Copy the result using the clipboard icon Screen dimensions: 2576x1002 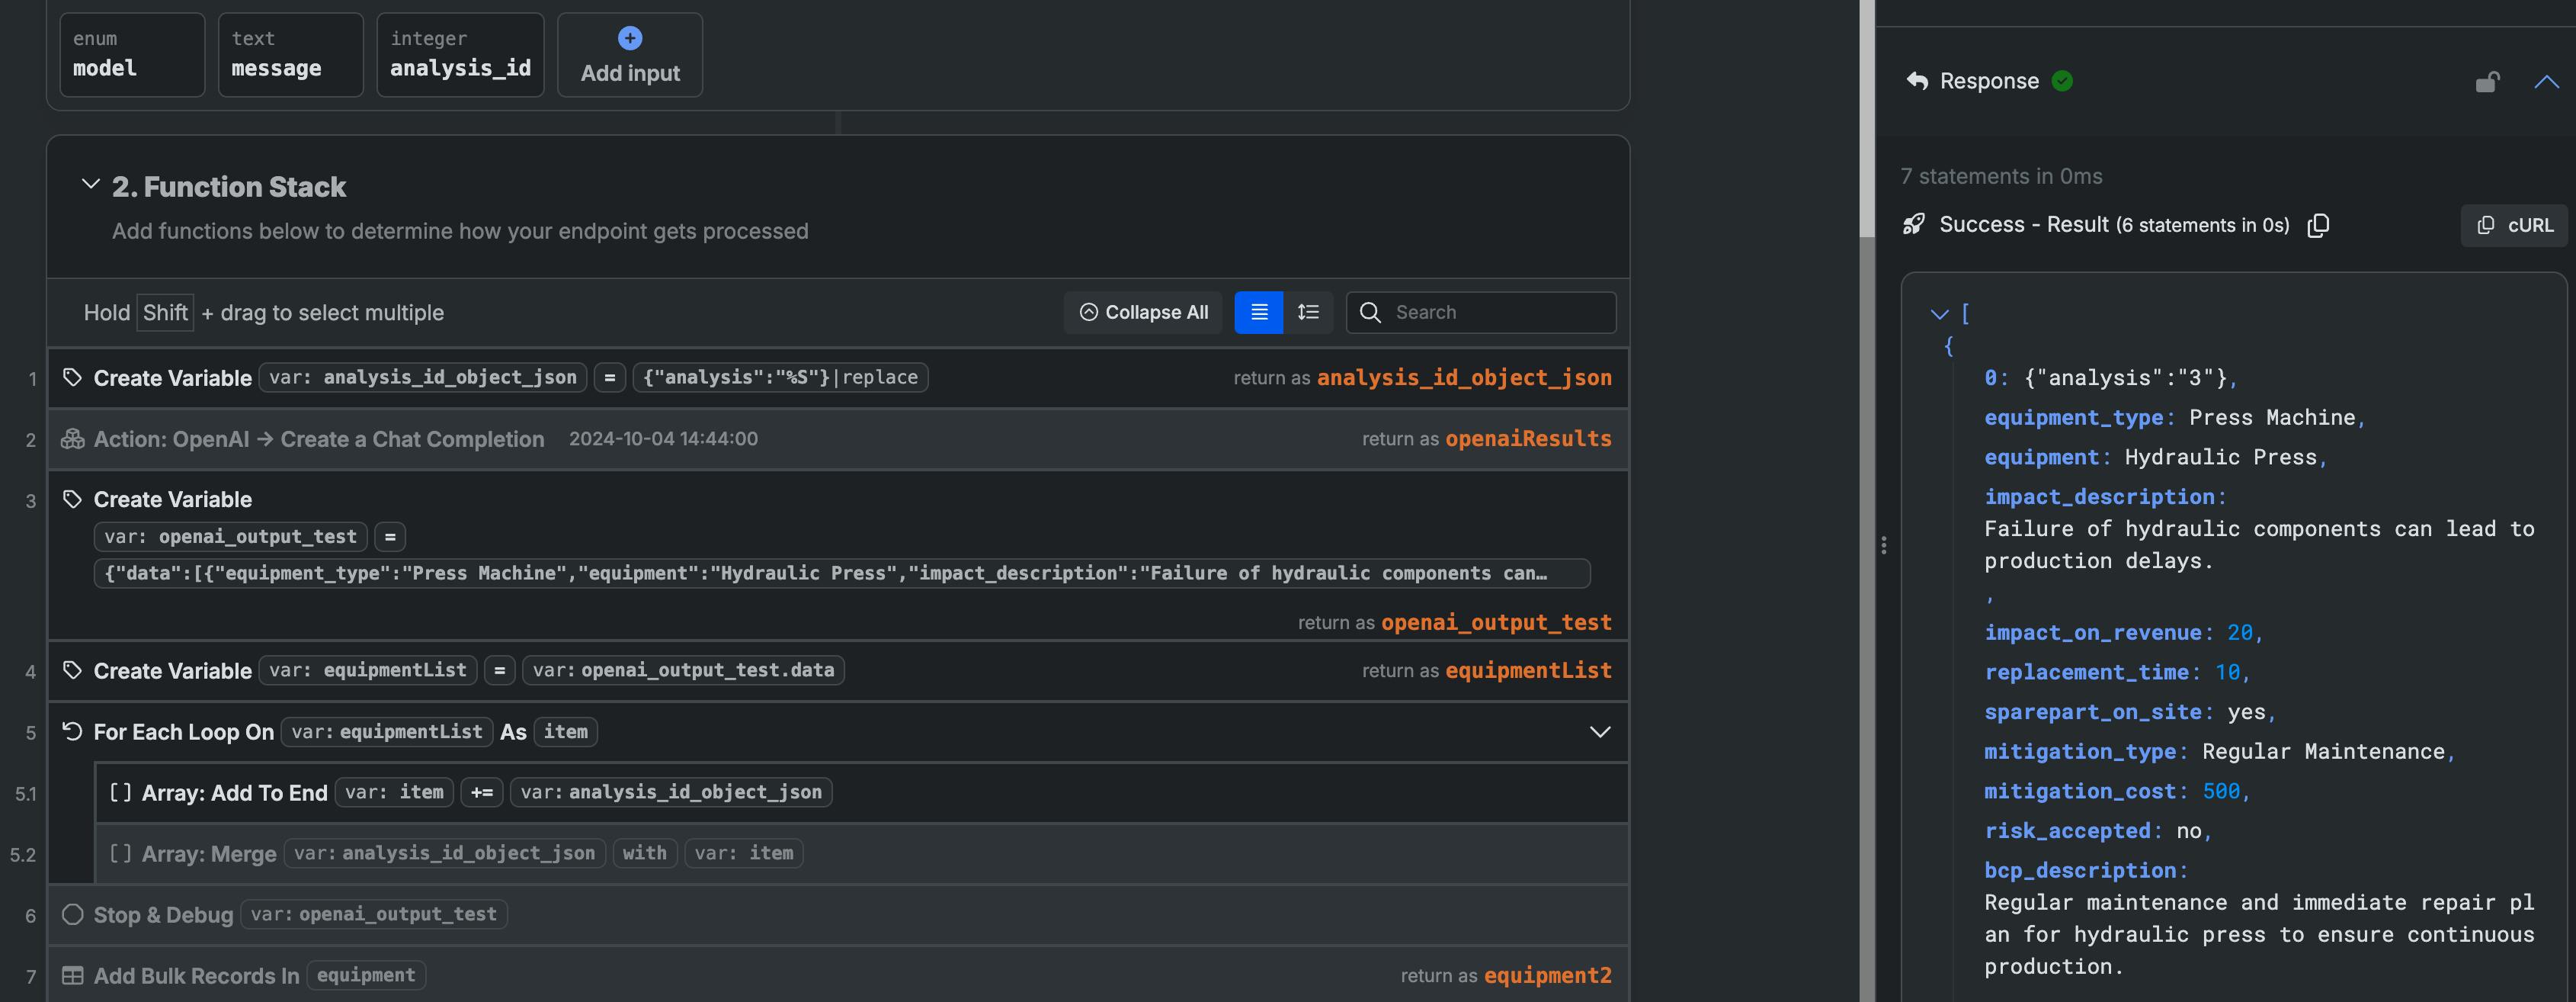pos(2318,225)
